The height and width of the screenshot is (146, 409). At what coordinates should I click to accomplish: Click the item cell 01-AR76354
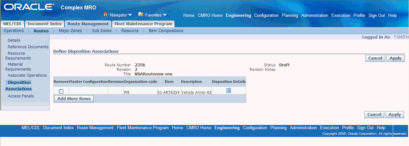(168, 93)
